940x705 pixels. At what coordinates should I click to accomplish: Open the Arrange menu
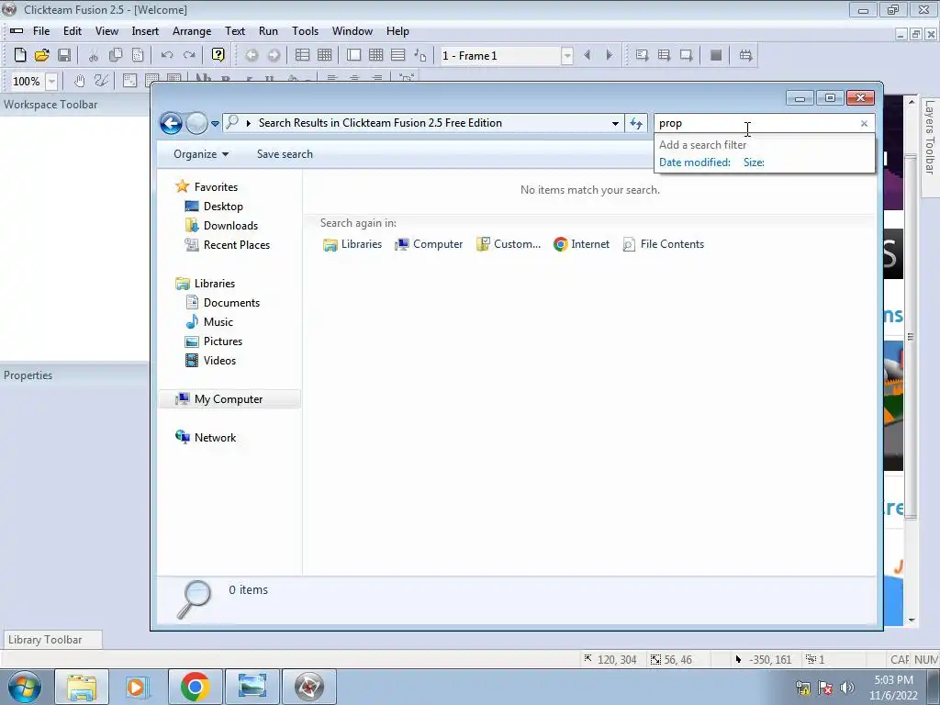tap(192, 31)
